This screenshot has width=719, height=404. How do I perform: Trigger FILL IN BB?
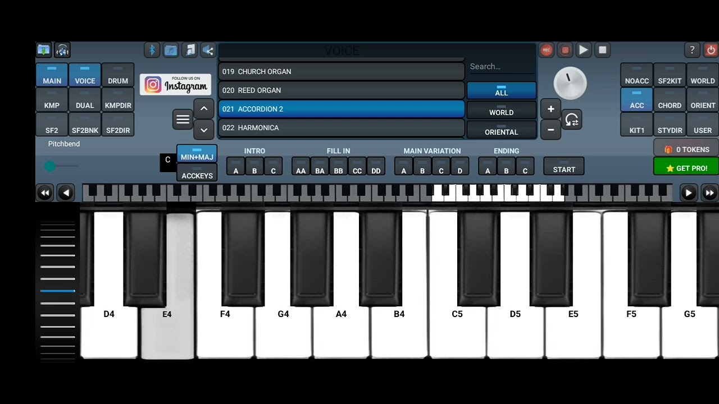click(338, 167)
